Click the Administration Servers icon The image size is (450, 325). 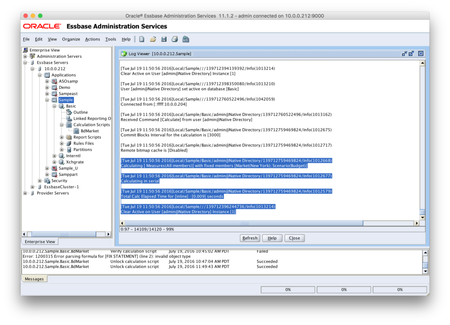coord(33,56)
